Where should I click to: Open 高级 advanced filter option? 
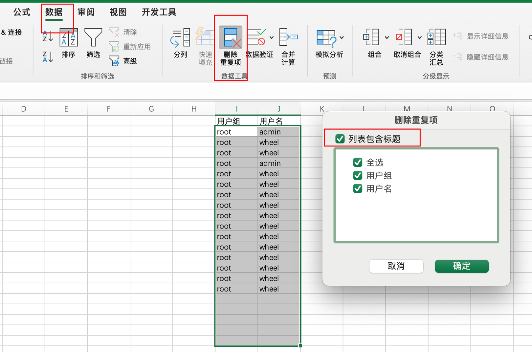(x=123, y=61)
